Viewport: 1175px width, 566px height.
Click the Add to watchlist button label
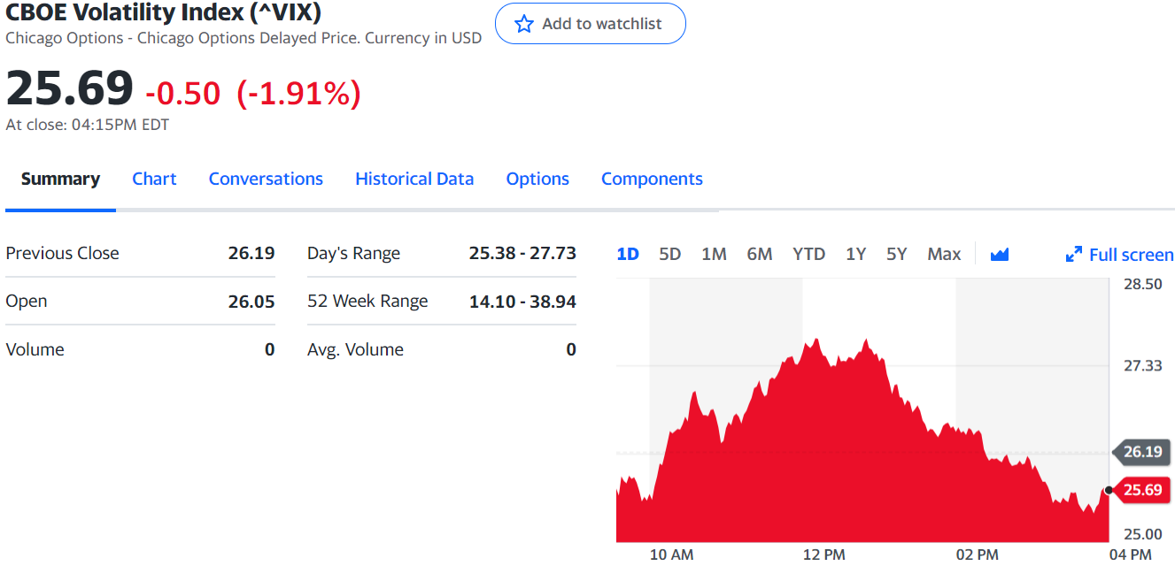point(602,24)
